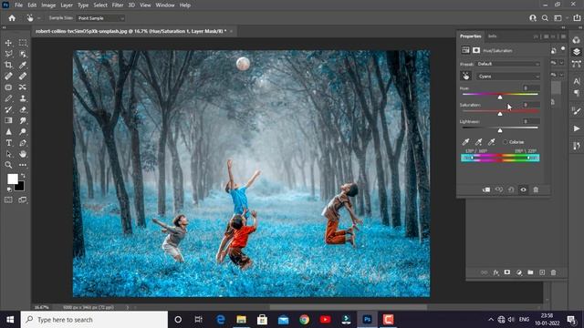584x328 pixels.
Task: Open the Properties panel menu
Action: tap(563, 36)
